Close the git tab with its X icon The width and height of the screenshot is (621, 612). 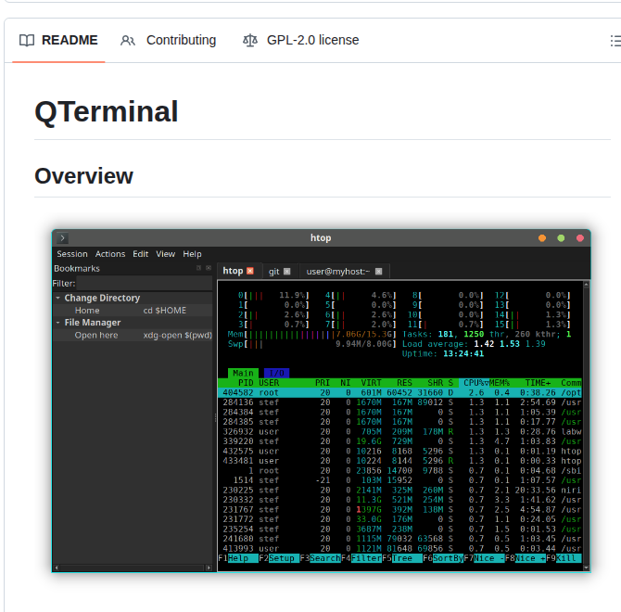tap(286, 272)
